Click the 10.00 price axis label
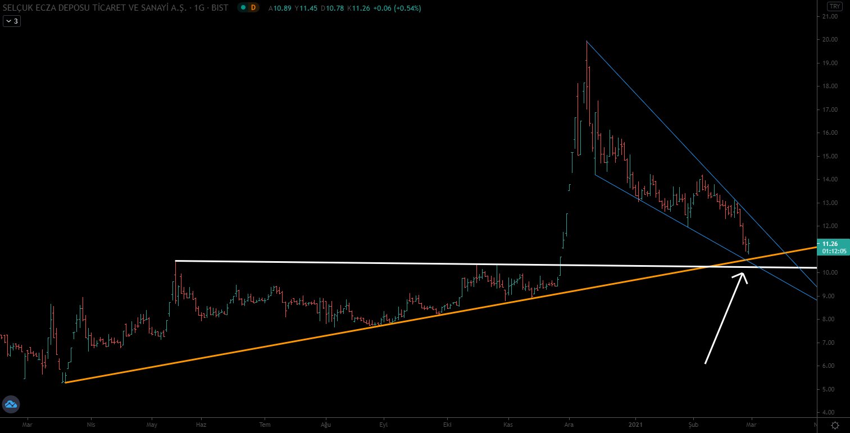 coord(830,273)
